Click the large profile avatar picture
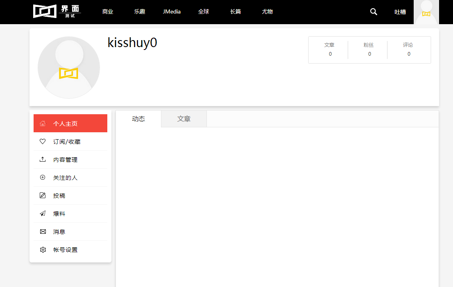Image resolution: width=453 pixels, height=287 pixels. point(69,68)
